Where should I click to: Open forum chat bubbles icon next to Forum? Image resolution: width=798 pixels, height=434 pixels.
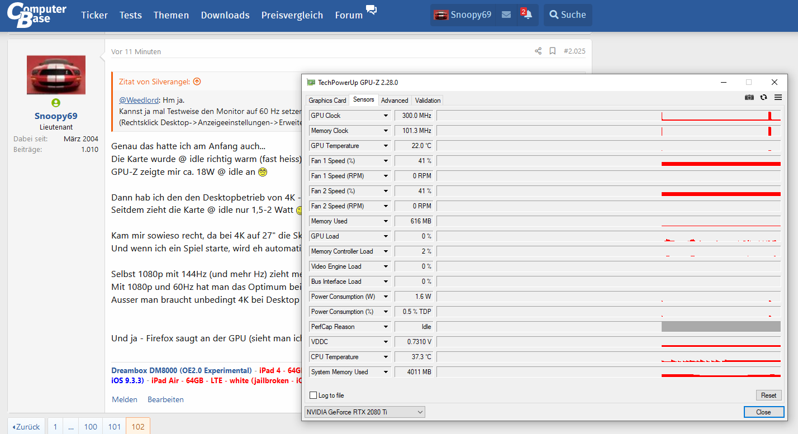[x=371, y=10]
